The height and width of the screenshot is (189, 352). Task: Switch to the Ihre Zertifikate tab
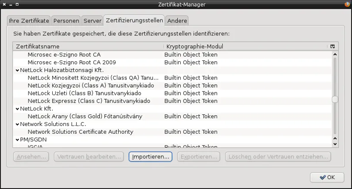pyautogui.click(x=29, y=21)
